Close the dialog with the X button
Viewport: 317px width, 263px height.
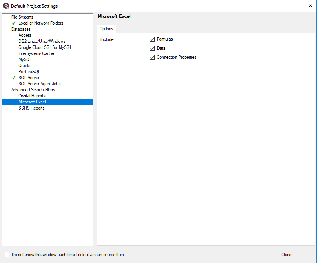[x=310, y=6]
